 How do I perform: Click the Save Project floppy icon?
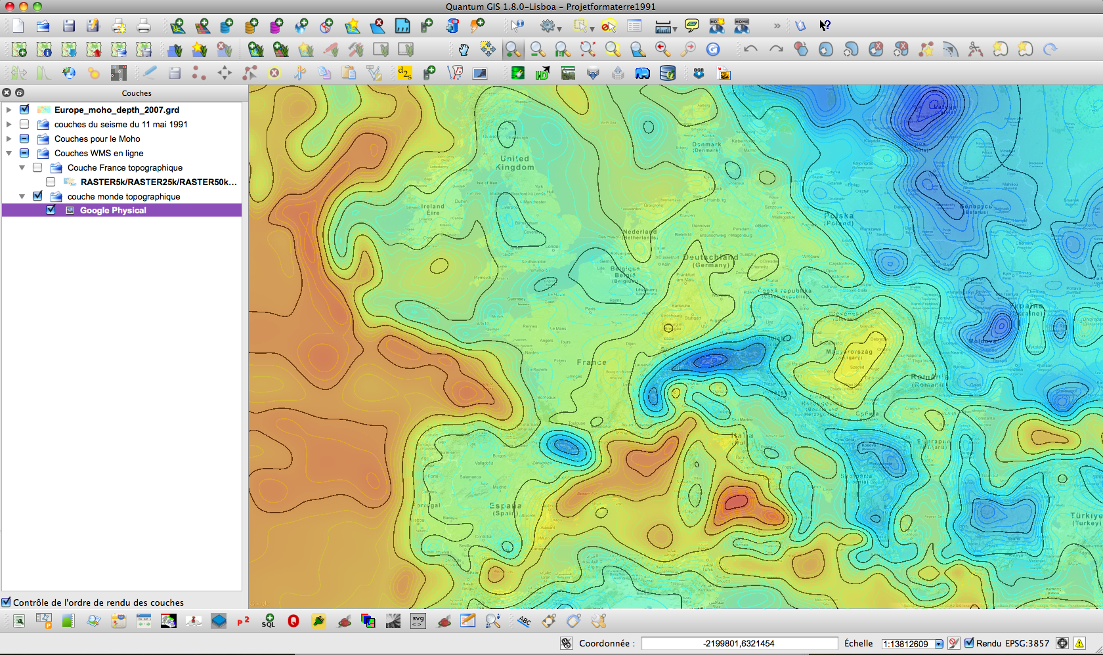68,26
